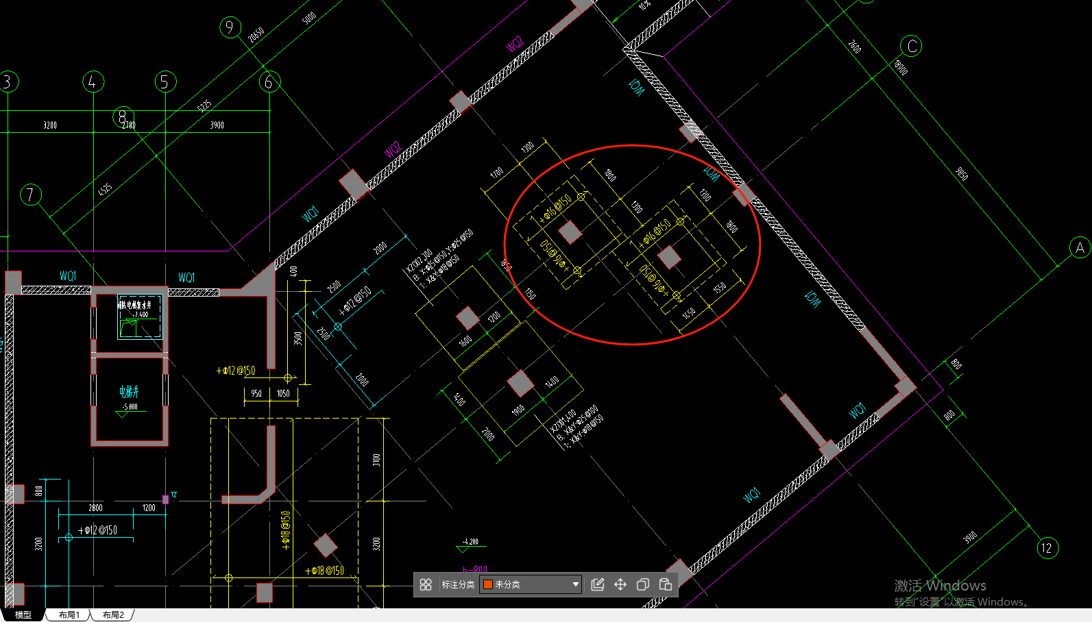Image resolution: width=1092 pixels, height=622 pixels.
Task: Select the grid axis bubble numbered 4
Action: click(93, 82)
